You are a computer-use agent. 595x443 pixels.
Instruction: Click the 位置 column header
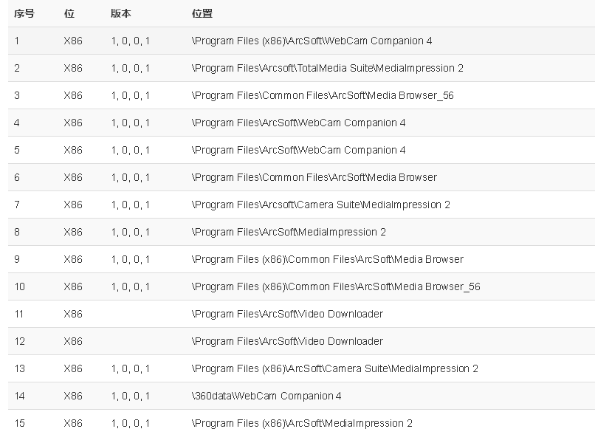[202, 14]
